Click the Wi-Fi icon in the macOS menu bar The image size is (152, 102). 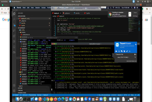pyautogui.click(x=113, y=8)
